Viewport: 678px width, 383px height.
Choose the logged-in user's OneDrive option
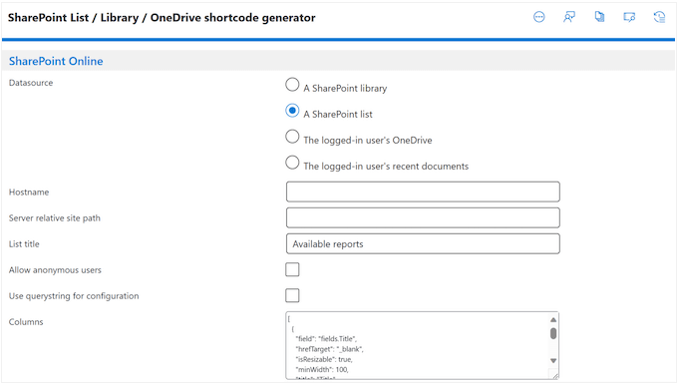click(x=292, y=137)
